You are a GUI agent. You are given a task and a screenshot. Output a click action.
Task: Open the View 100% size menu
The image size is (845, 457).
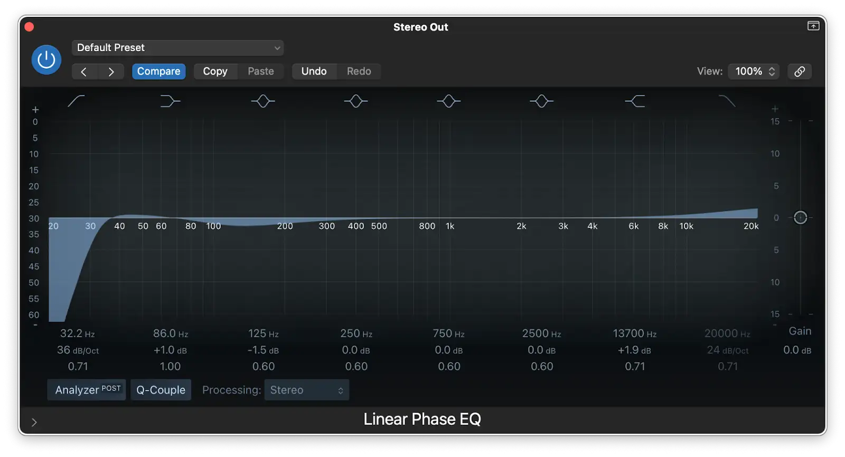click(755, 71)
